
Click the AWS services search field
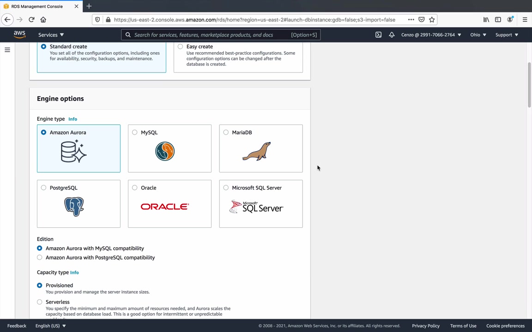[221, 35]
